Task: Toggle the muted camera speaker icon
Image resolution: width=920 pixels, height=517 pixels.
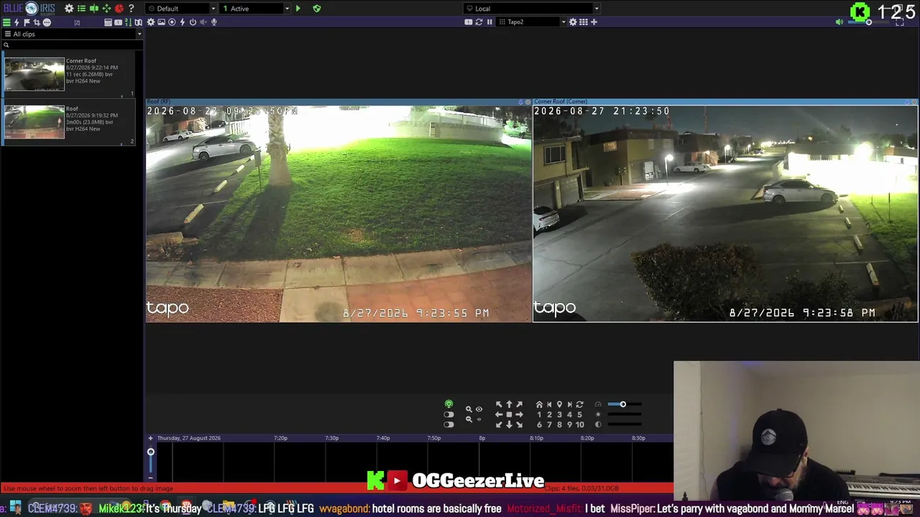Action: coord(203,22)
